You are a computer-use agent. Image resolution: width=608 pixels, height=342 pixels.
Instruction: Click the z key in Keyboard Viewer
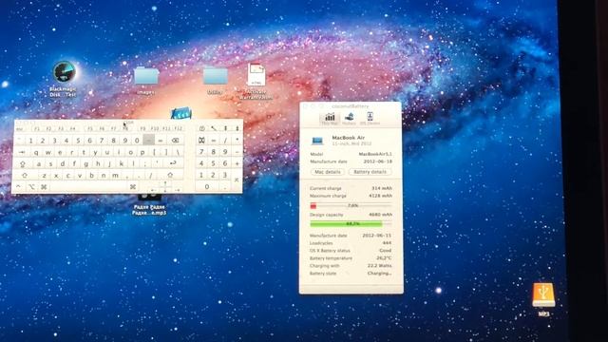coord(45,176)
